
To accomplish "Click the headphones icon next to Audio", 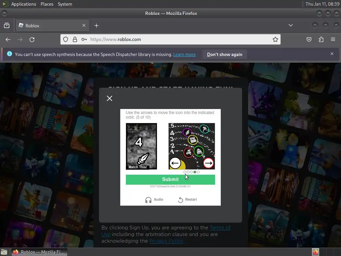I will coord(148,200).
